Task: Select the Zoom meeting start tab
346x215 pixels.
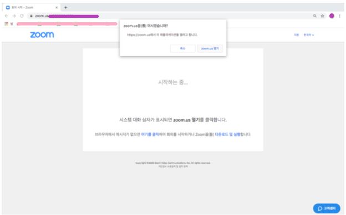Action: 32,8
